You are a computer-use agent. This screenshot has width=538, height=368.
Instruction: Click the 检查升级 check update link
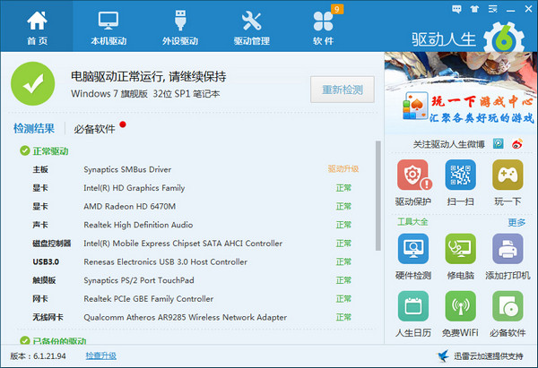(100, 355)
